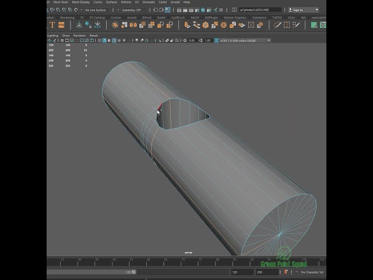Toggle highlighted construction history status icon
The height and width of the screenshot is (280, 373).
pos(167,10)
